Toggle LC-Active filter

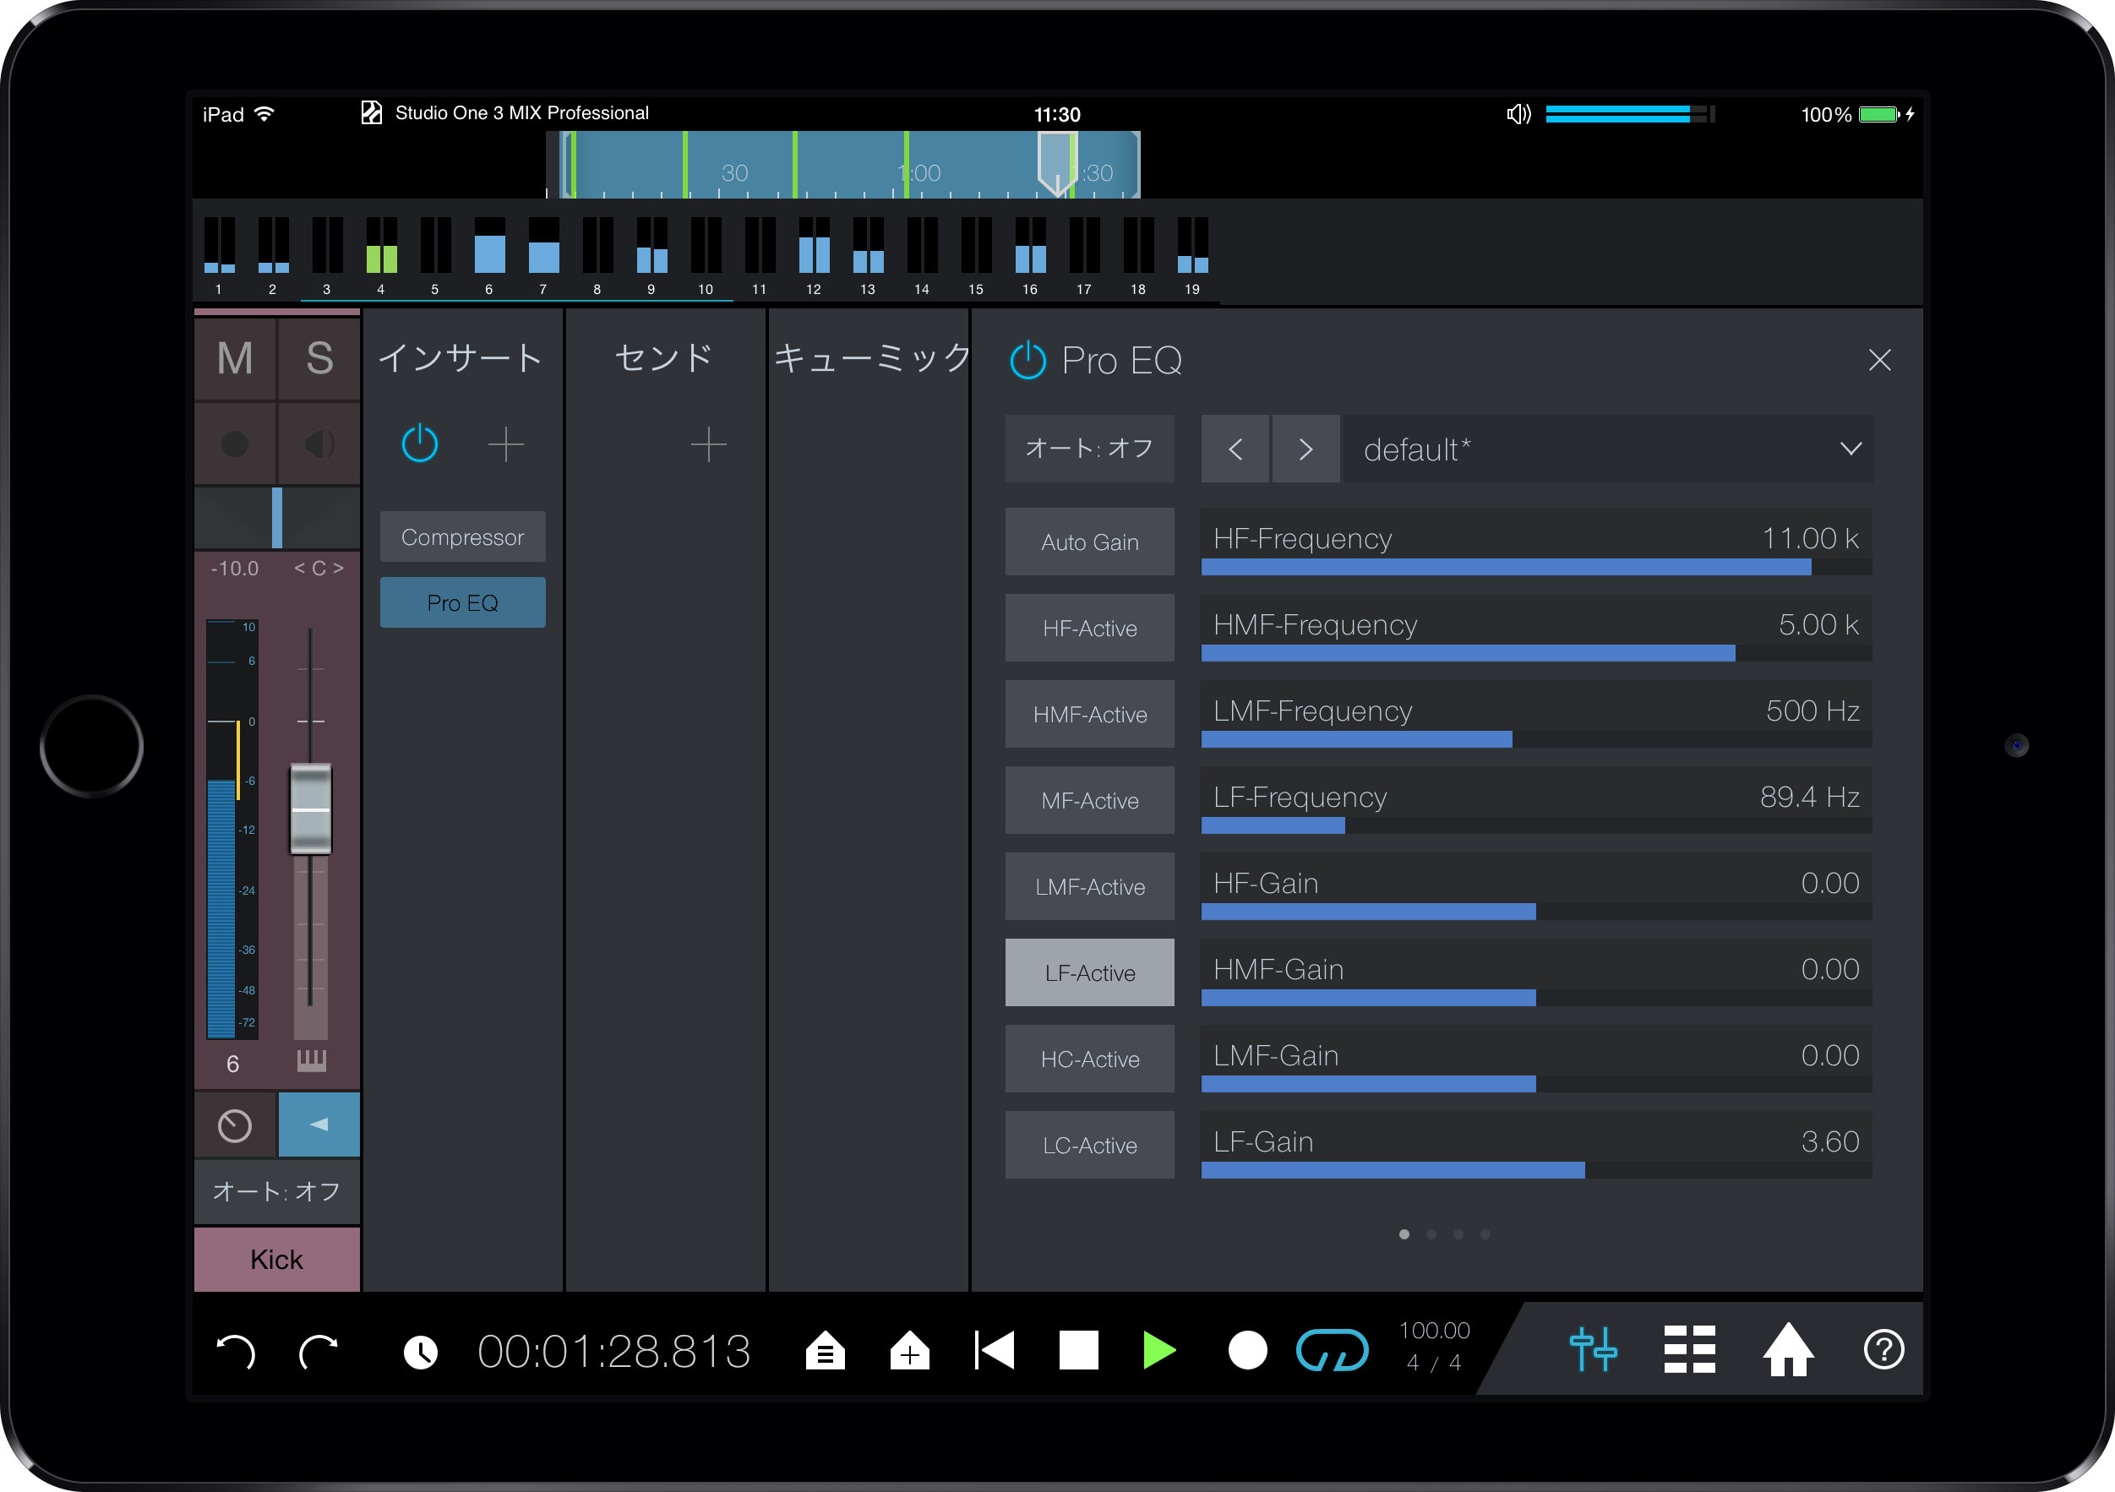(x=1090, y=1146)
